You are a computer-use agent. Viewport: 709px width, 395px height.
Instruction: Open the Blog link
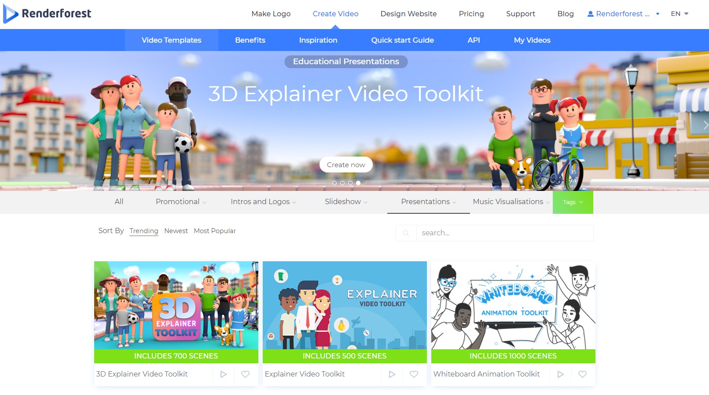tap(566, 14)
